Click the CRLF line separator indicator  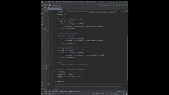click(x=97, y=94)
